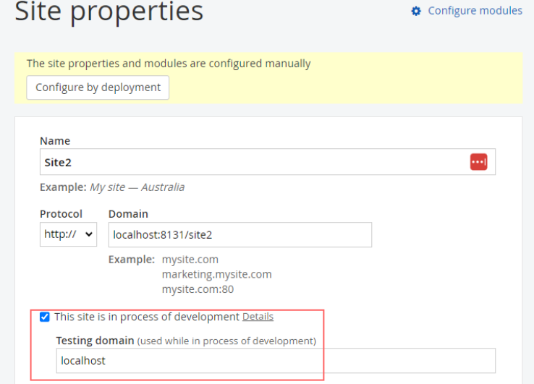Click the Testing domain field containing localhost

pyautogui.click(x=276, y=361)
